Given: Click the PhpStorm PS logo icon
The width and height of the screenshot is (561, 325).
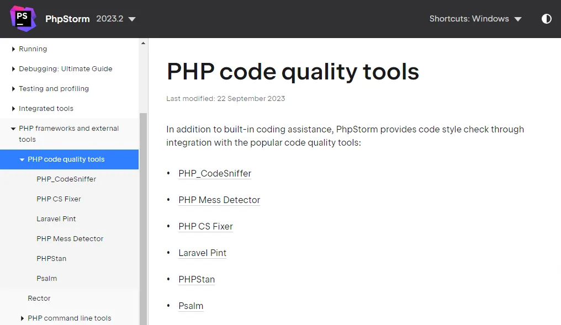Looking at the screenshot, I should [23, 19].
